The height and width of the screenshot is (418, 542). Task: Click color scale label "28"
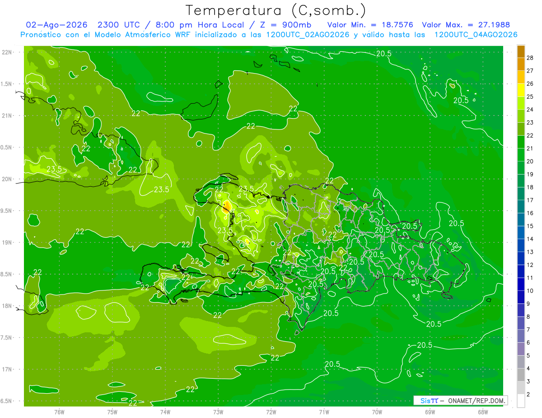point(530,58)
